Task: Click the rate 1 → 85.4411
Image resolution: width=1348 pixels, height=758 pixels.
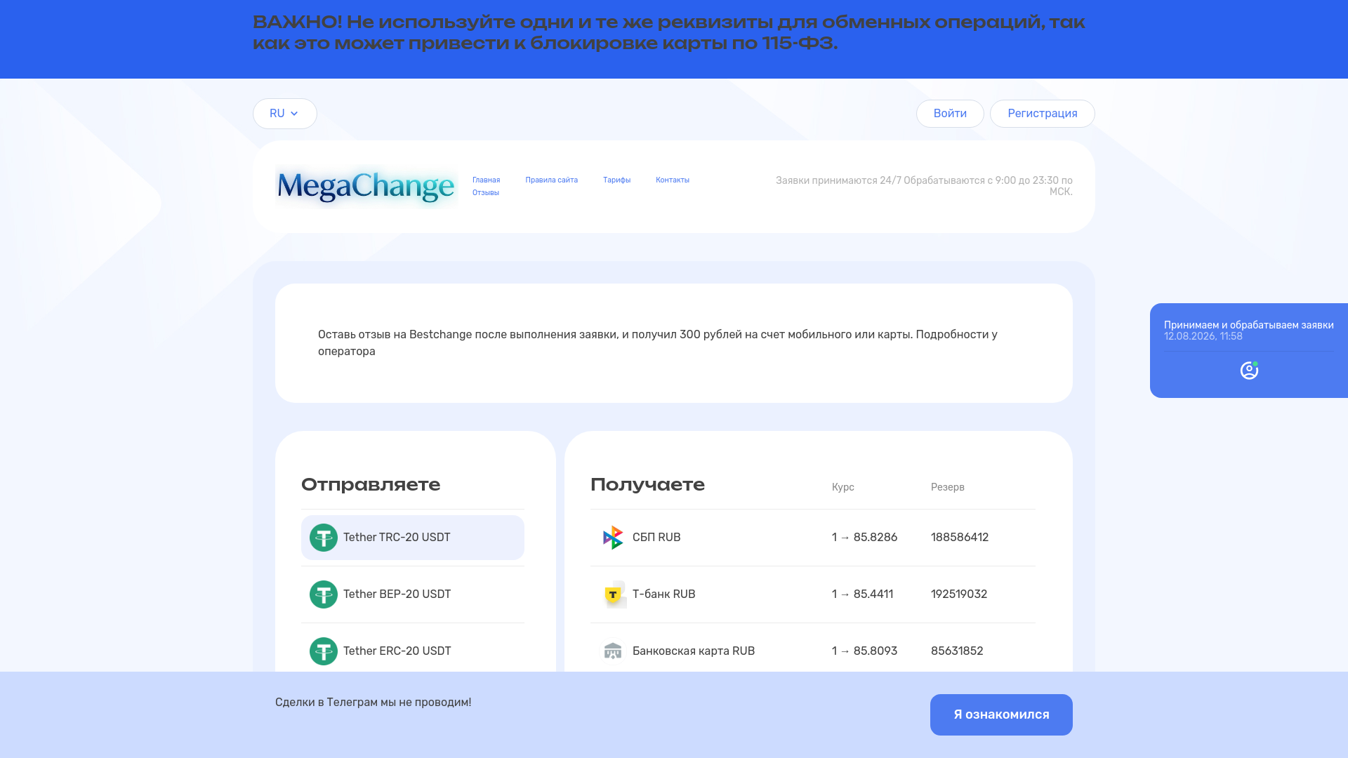Action: [862, 594]
